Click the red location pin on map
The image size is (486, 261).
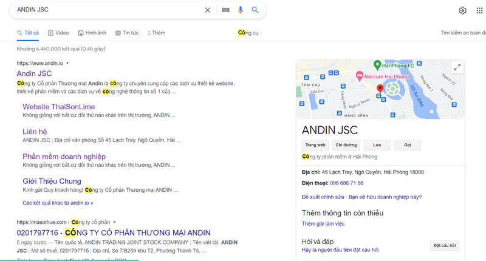point(380,90)
